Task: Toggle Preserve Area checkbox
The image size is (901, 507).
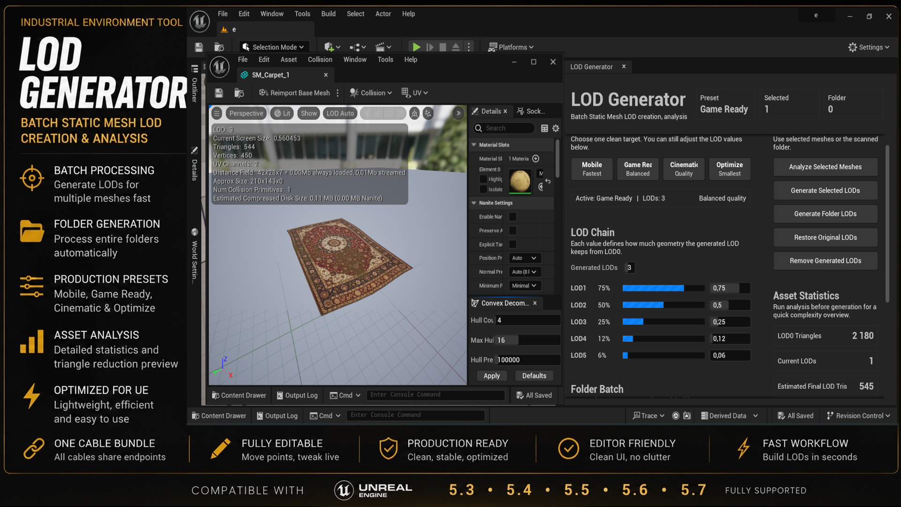Action: [512, 230]
